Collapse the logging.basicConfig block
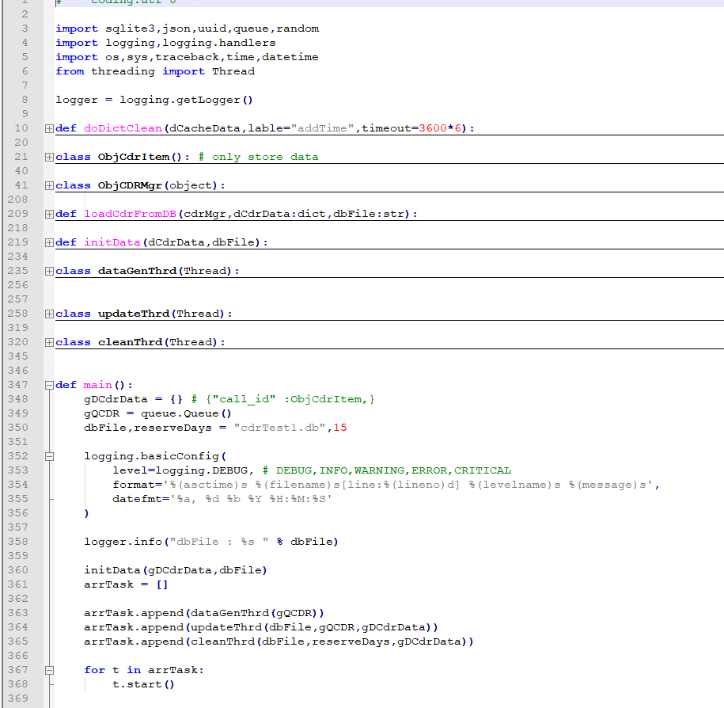724x708 pixels. pyautogui.click(x=49, y=456)
